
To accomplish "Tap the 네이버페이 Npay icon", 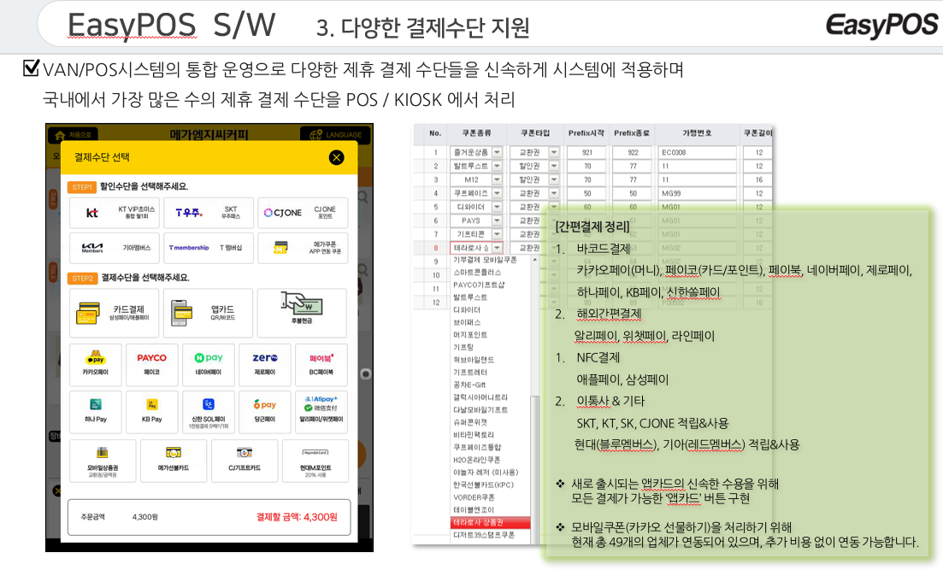I will point(209,364).
